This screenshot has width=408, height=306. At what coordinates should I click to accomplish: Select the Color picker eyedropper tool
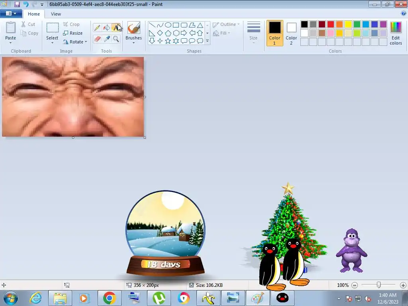coord(107,39)
